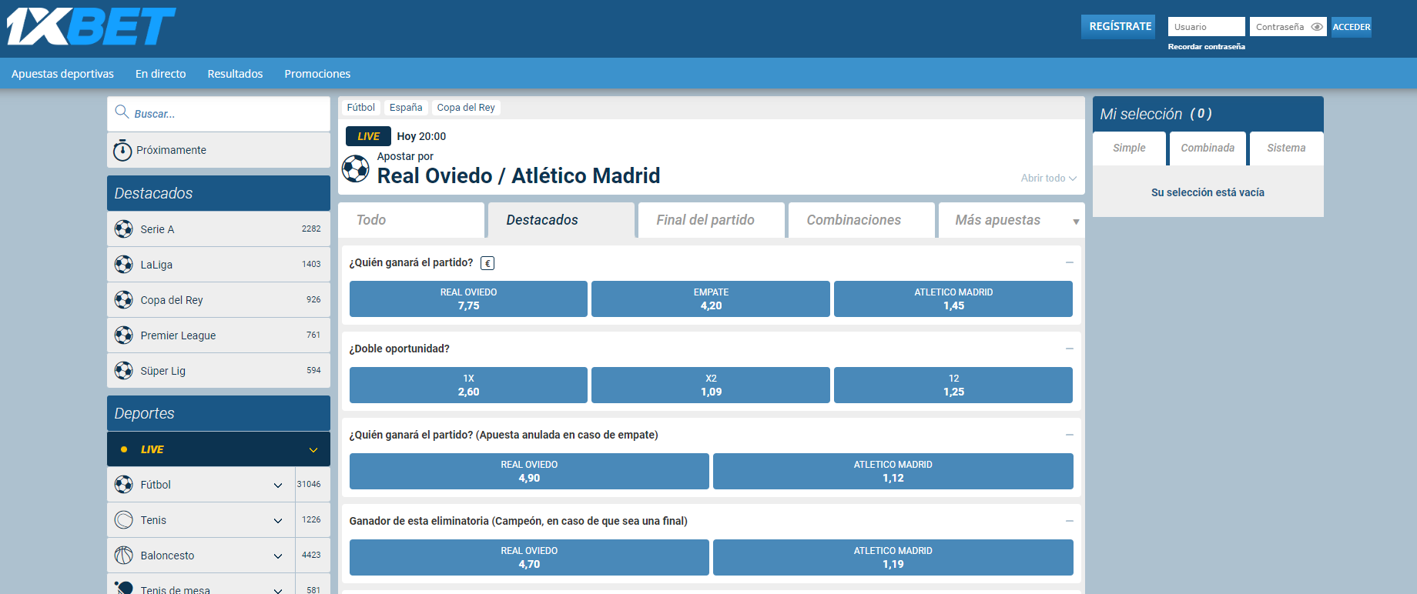Viewport: 1417px width, 594px height.
Task: Open the Más apuestas dropdown
Action: 1012,220
